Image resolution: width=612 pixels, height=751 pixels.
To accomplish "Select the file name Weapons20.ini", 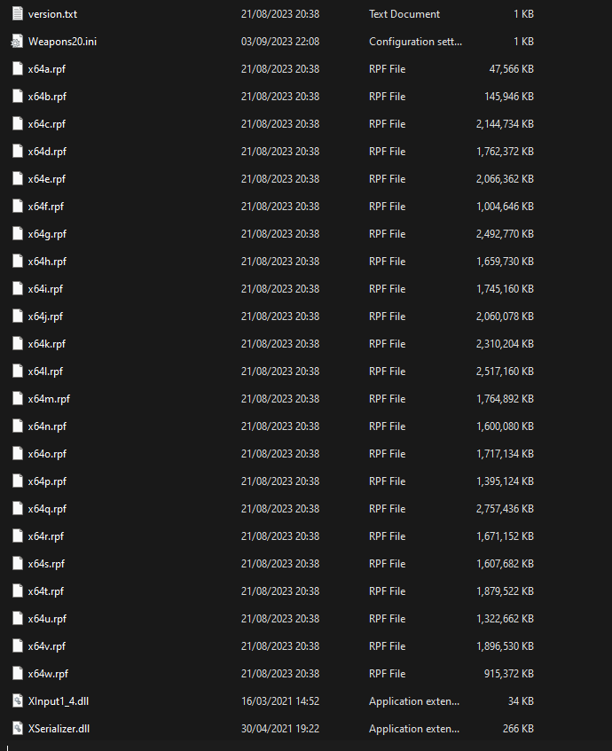I will (x=62, y=42).
